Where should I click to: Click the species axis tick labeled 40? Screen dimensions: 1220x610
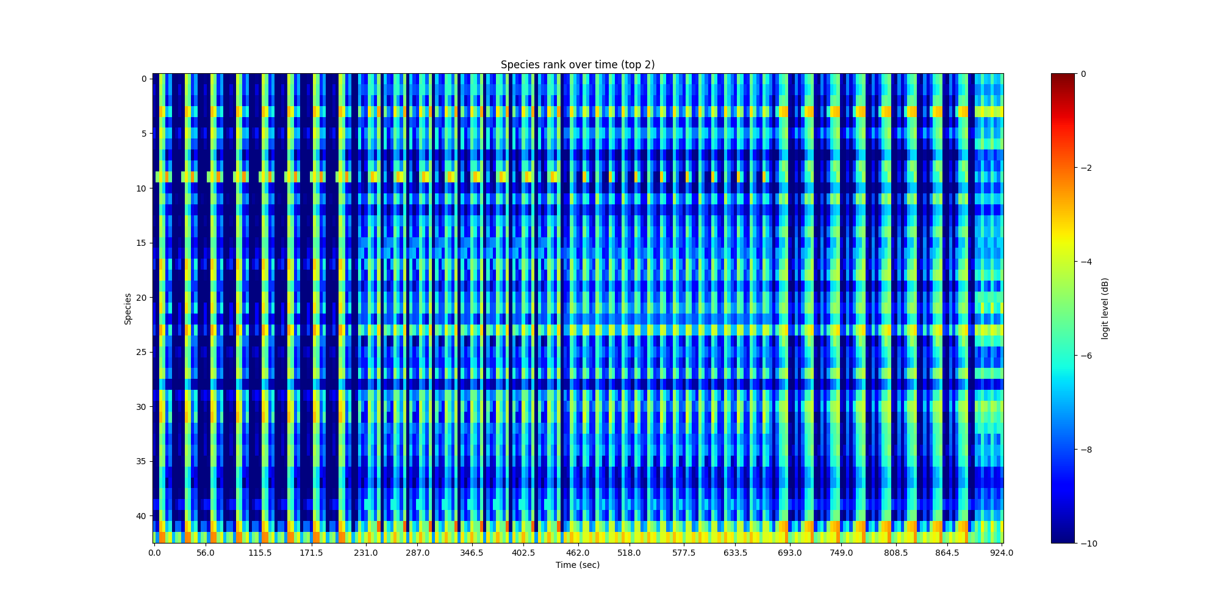pyautogui.click(x=141, y=516)
